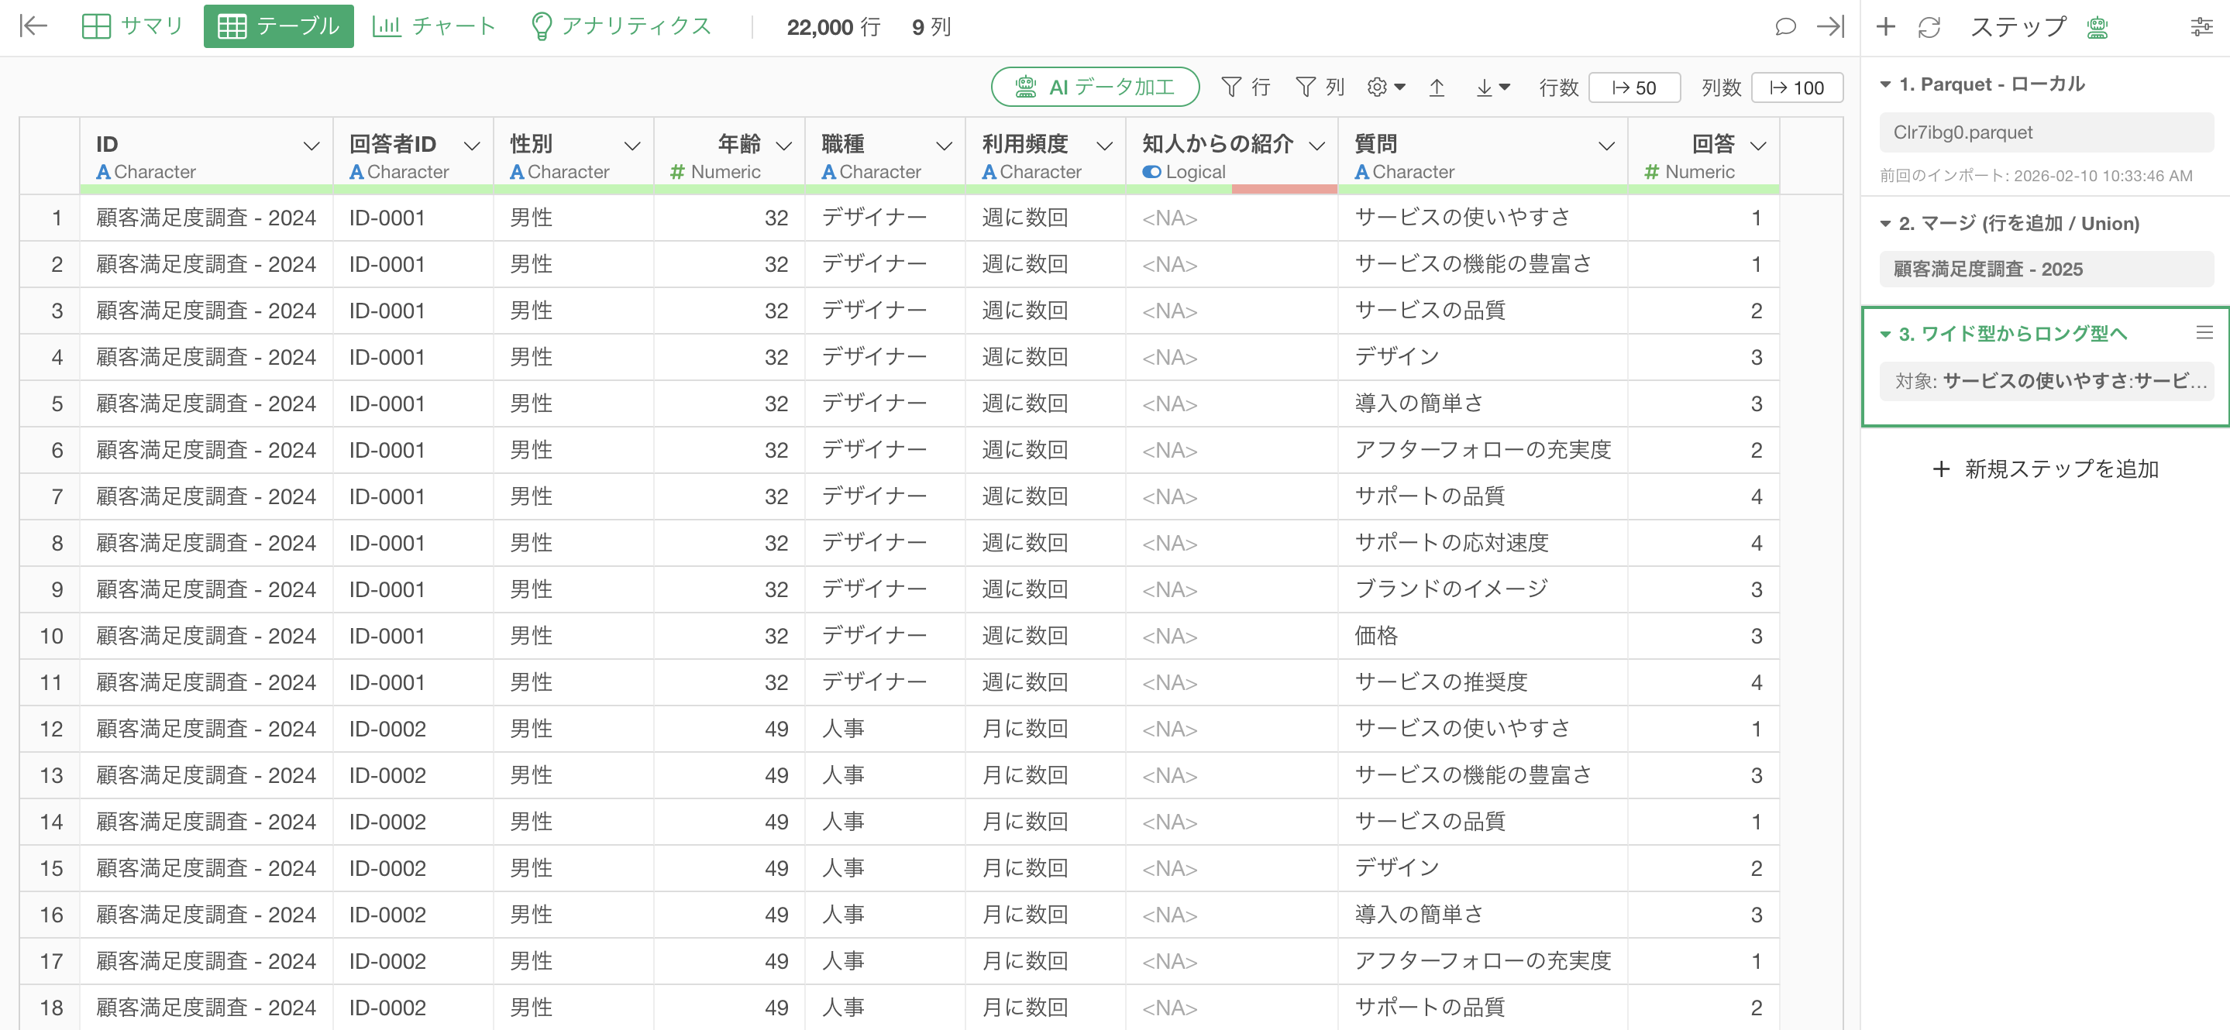Open the step settings sliders icon
The image size is (2230, 1030).
click(2201, 27)
